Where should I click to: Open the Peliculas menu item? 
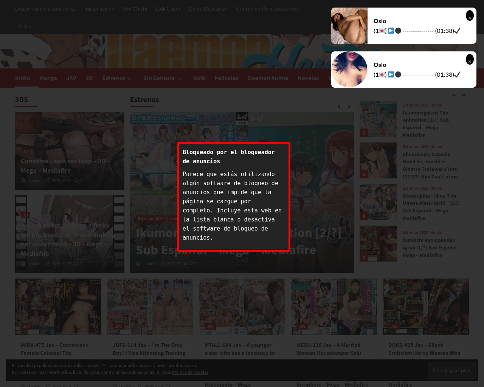point(226,78)
